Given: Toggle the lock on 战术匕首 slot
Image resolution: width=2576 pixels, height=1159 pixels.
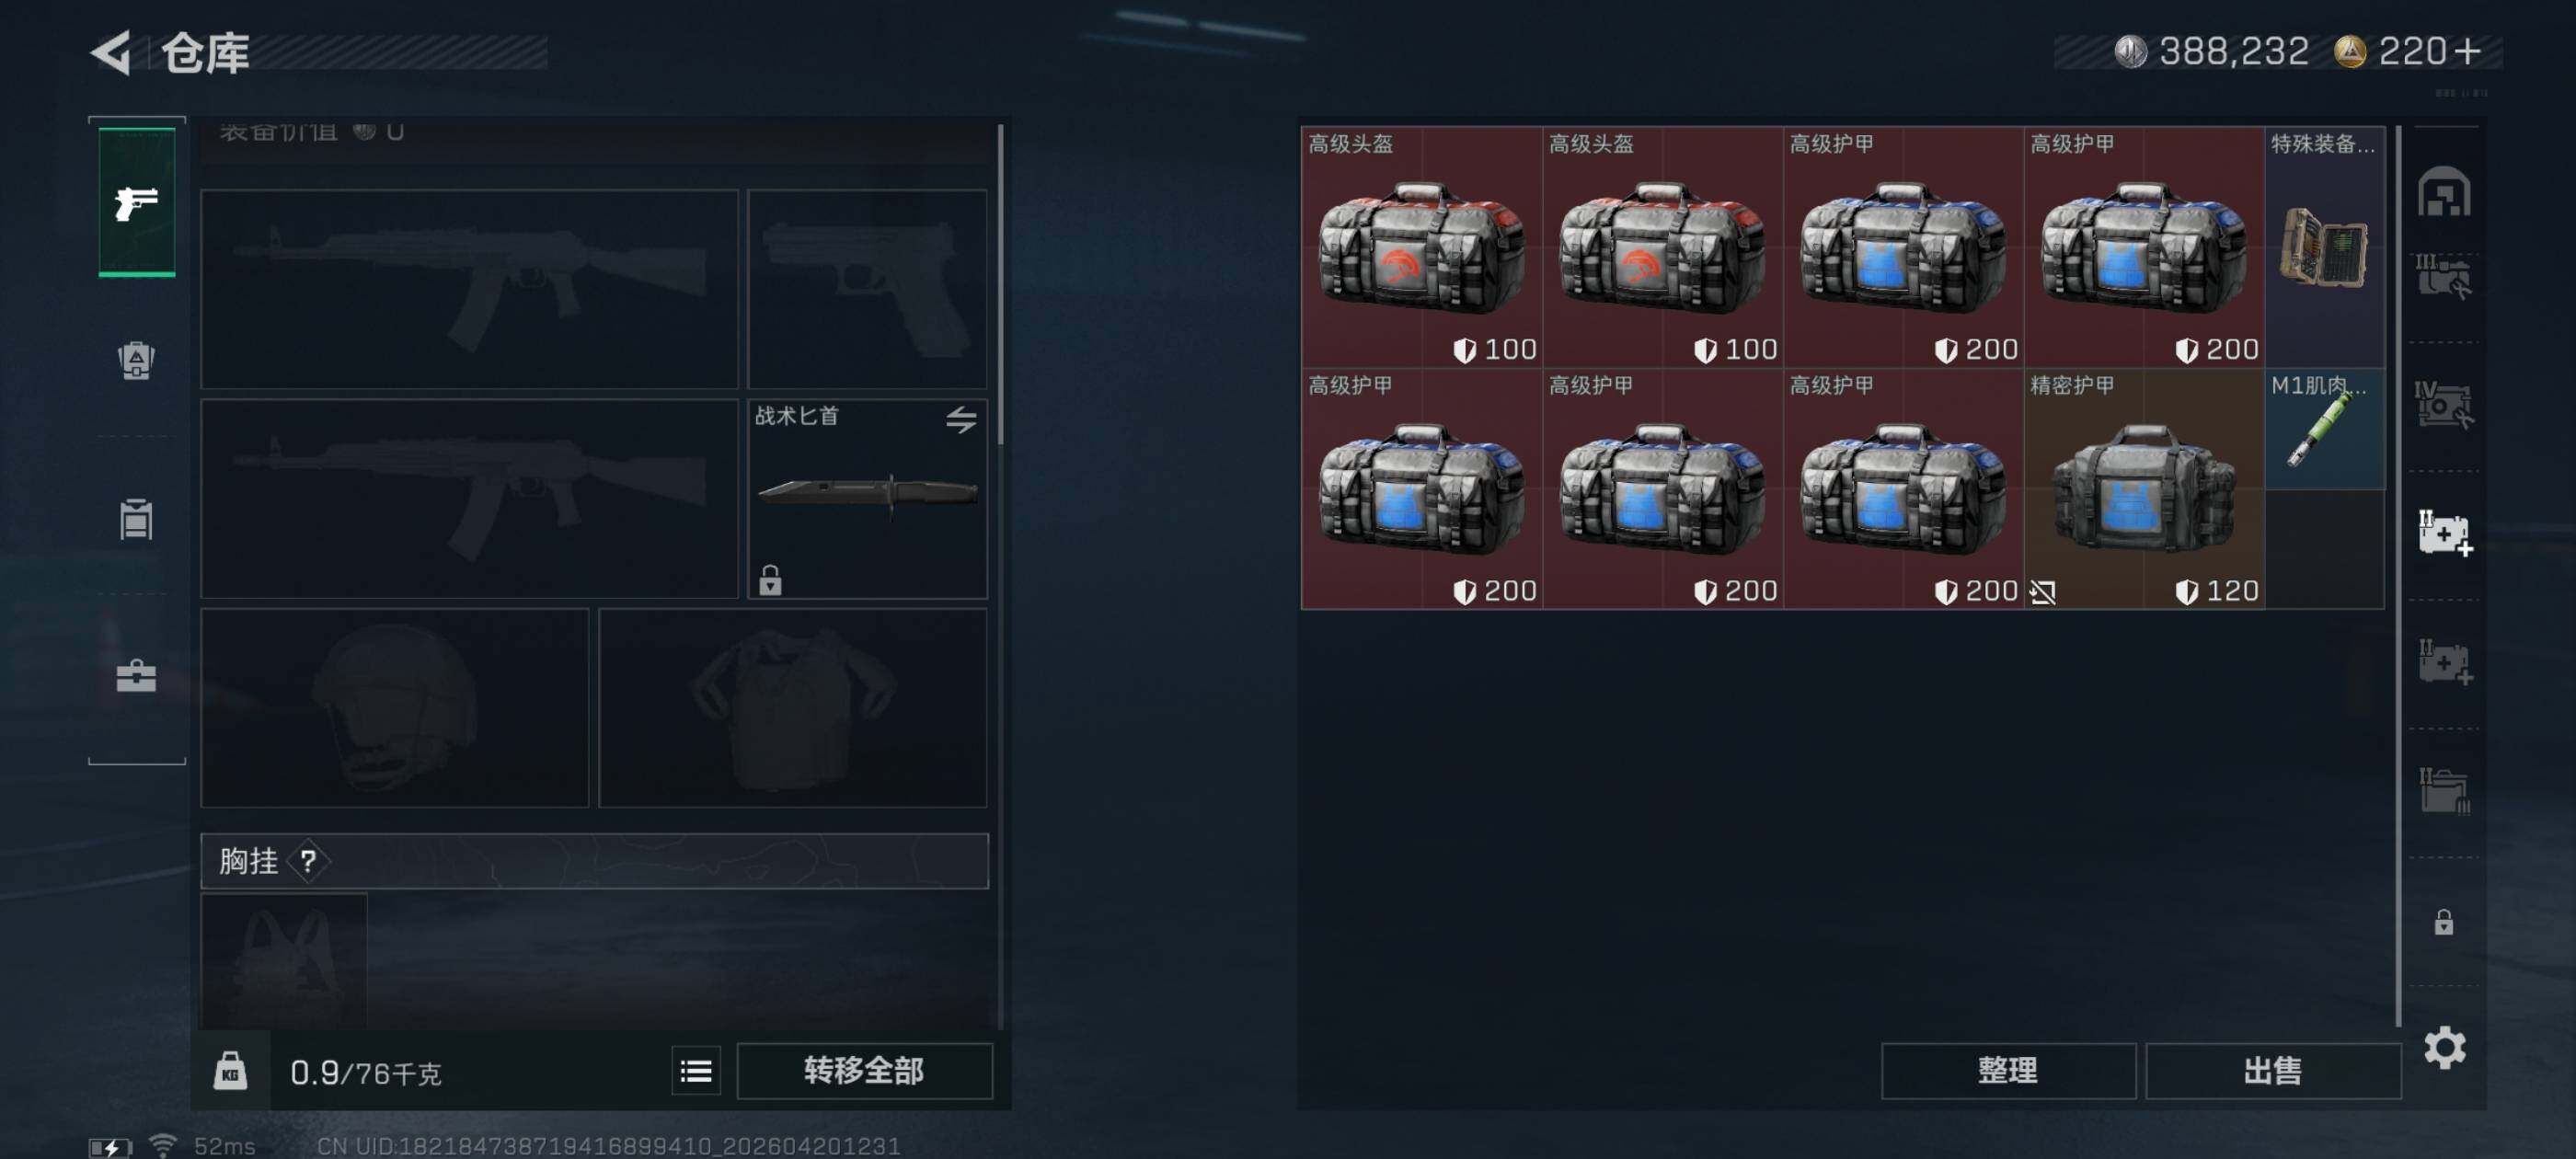Looking at the screenshot, I should point(769,579).
